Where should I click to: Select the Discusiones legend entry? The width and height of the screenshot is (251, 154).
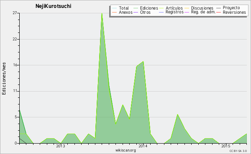pos(202,8)
